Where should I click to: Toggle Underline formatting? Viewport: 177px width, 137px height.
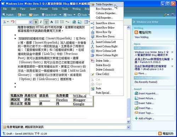(x=46, y=22)
